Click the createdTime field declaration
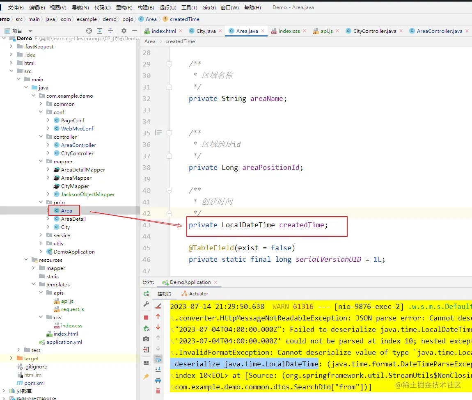 click(x=302, y=225)
